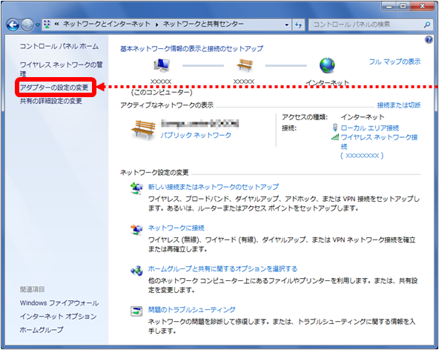Open Windows ファイアウォール link
The image size is (439, 350).
coord(59,303)
